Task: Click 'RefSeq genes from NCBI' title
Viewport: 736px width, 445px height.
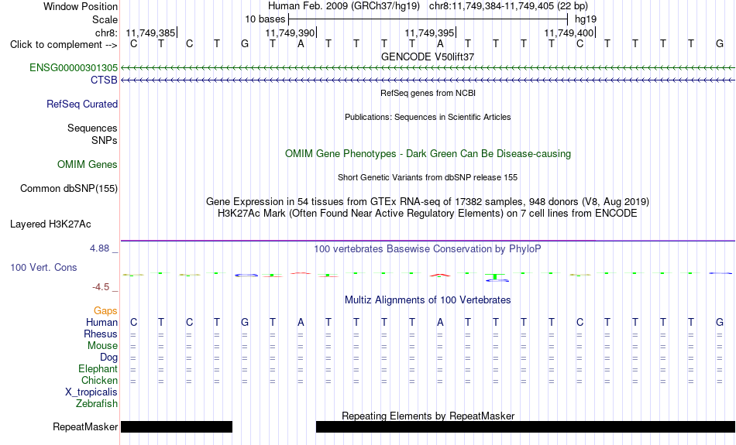Action: pos(428,93)
